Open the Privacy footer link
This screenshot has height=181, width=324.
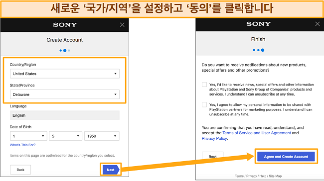pyautogui.click(x=251, y=176)
